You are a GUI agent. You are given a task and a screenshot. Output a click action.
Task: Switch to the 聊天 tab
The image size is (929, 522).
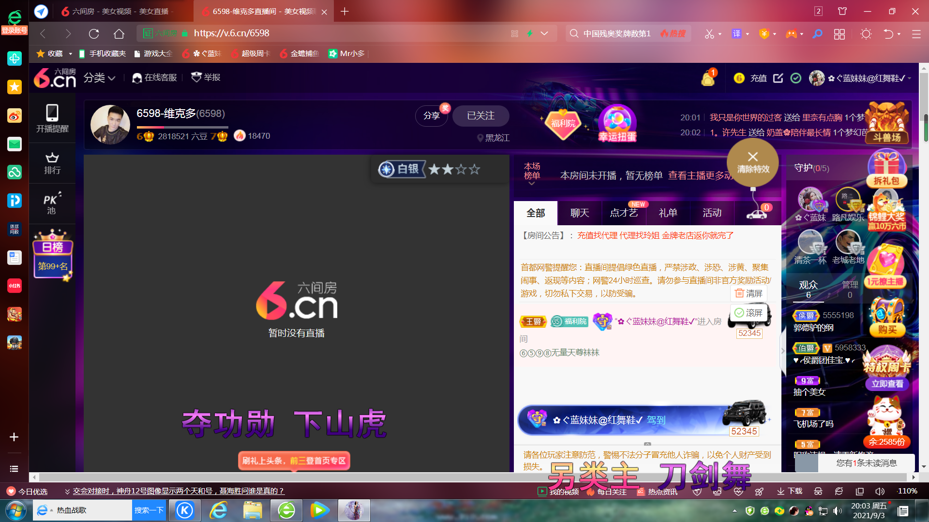coord(580,213)
